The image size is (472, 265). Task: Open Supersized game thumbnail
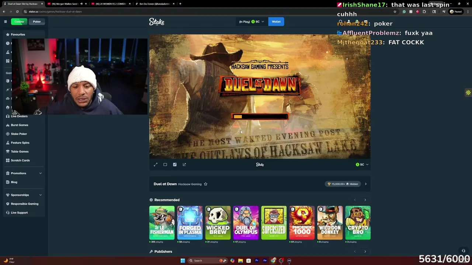click(274, 223)
